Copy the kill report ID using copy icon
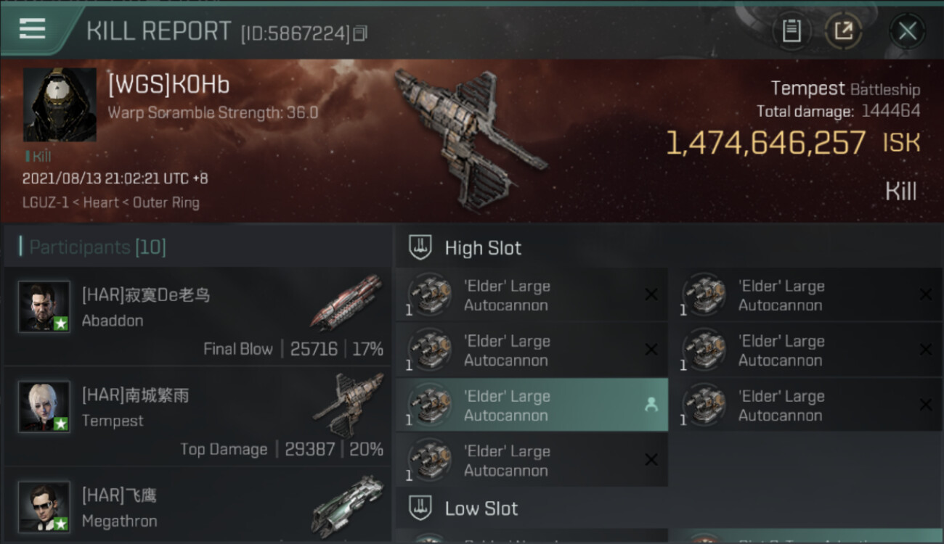 coord(360,33)
